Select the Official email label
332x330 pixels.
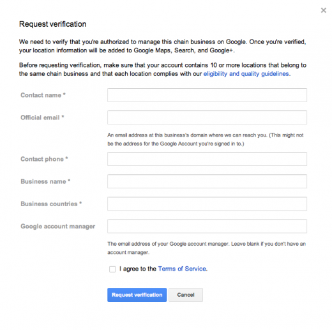(42, 117)
